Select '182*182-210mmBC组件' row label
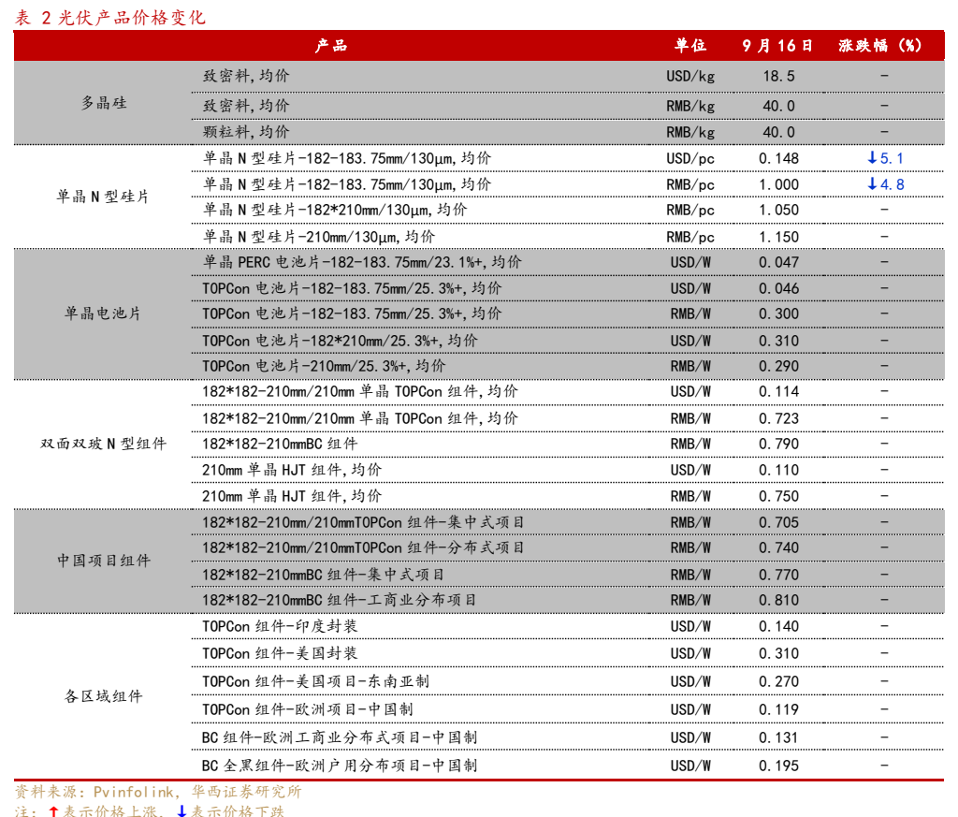Image resolution: width=958 pixels, height=817 pixels. [280, 444]
